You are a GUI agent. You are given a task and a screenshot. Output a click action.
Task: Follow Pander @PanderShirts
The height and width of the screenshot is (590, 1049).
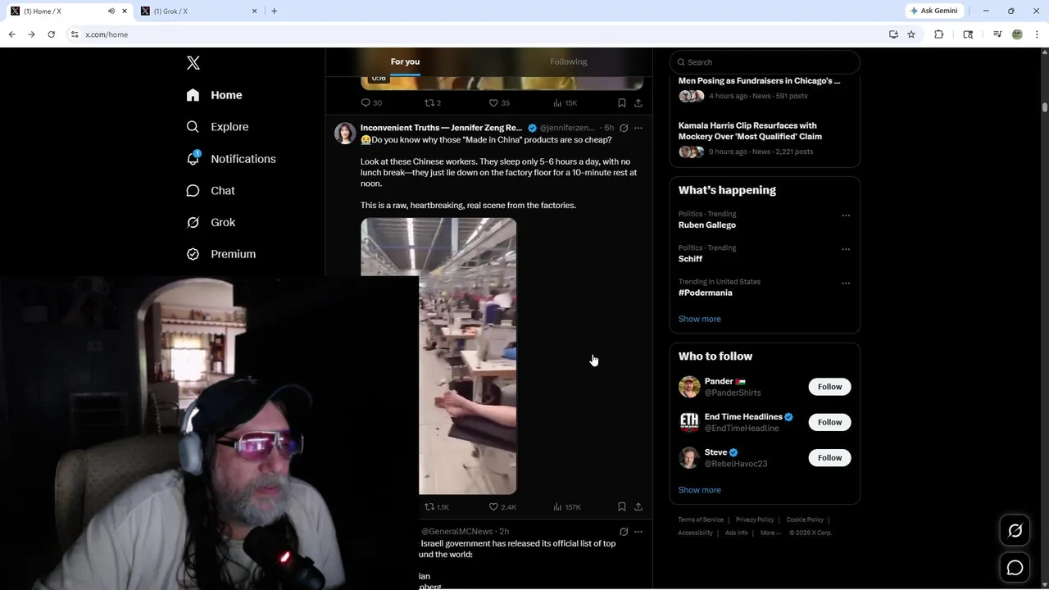point(829,387)
